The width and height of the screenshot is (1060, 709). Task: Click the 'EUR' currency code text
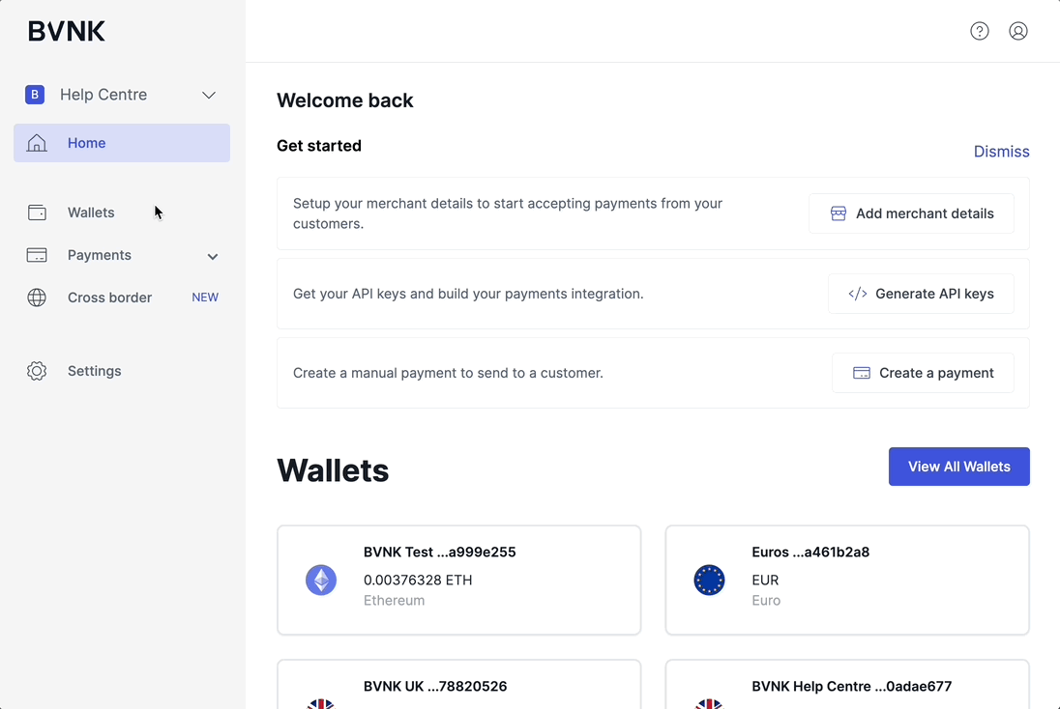pos(765,580)
